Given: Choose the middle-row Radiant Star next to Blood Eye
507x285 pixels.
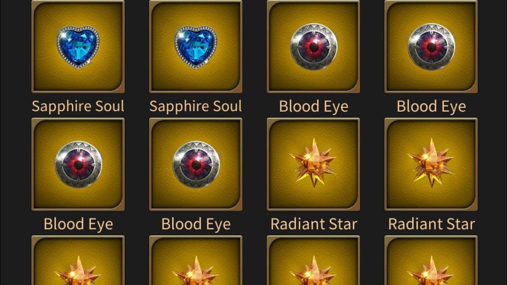Looking at the screenshot, I should (313, 164).
